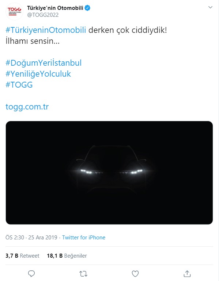Click the tweet timestamp ÖS 2:30
This screenshot has width=219, height=281.
tap(15, 238)
